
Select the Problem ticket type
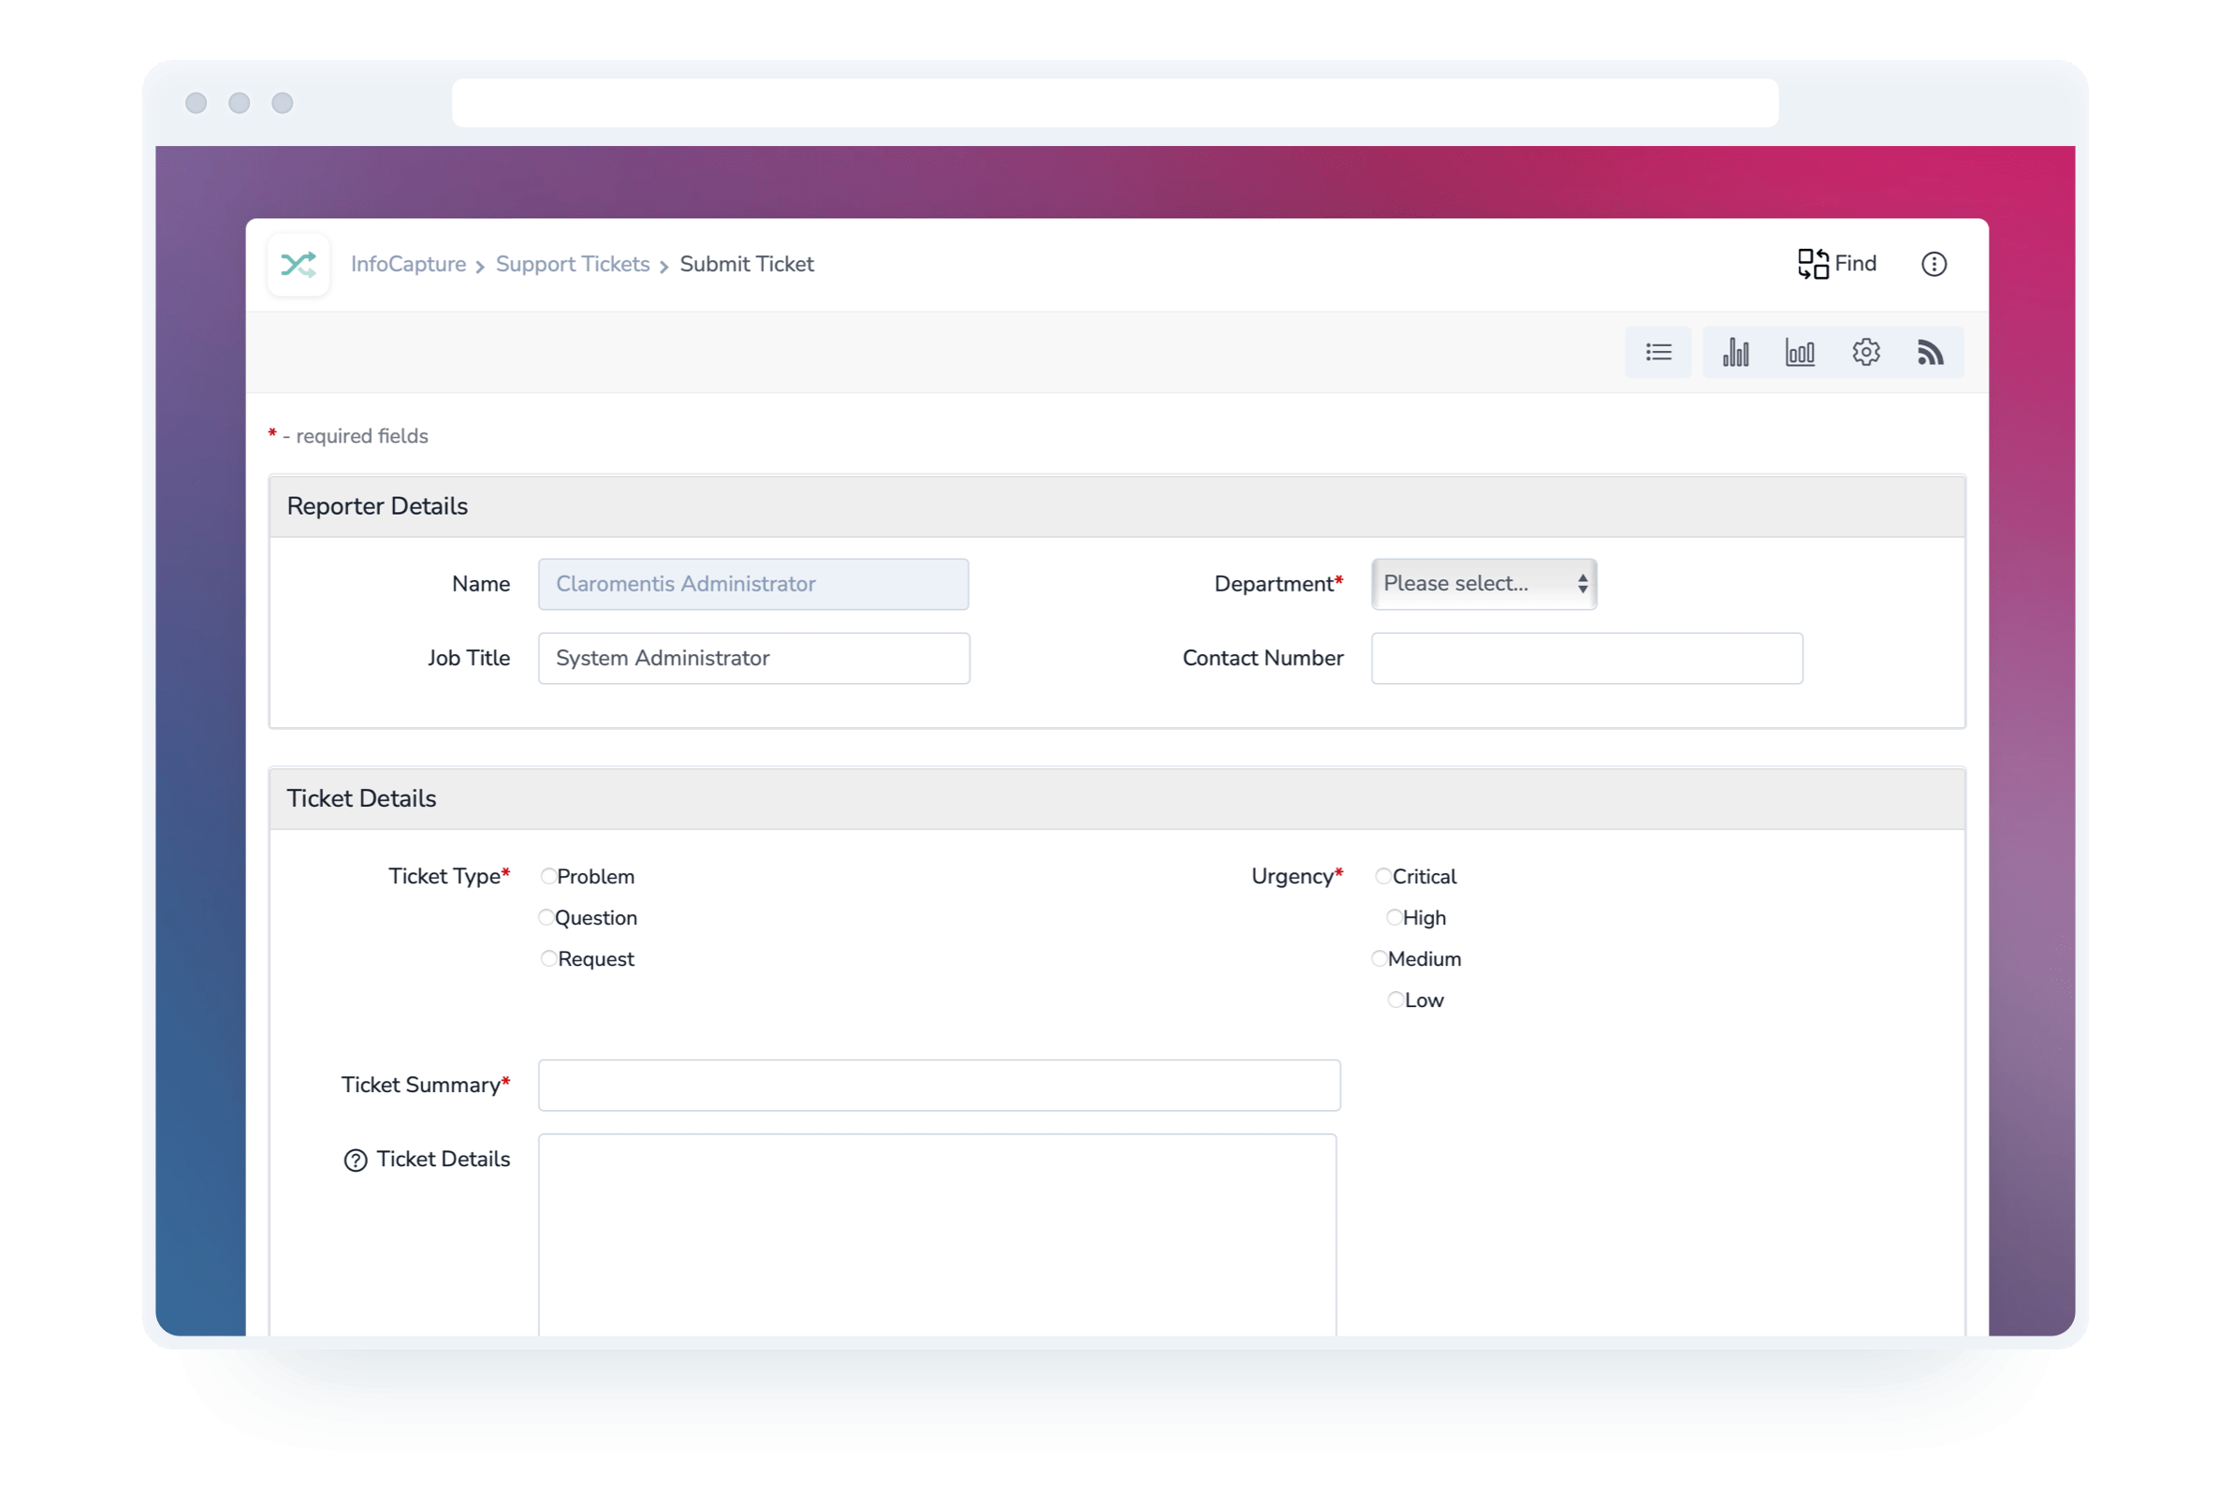pos(547,875)
